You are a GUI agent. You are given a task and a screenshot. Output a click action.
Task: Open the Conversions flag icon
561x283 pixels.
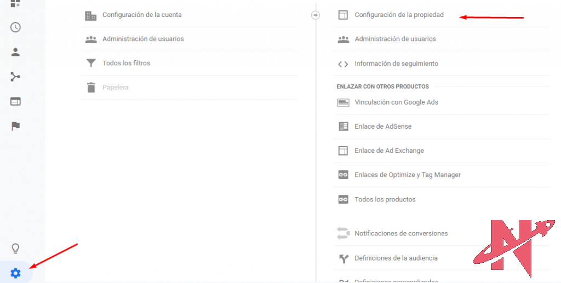click(x=15, y=126)
